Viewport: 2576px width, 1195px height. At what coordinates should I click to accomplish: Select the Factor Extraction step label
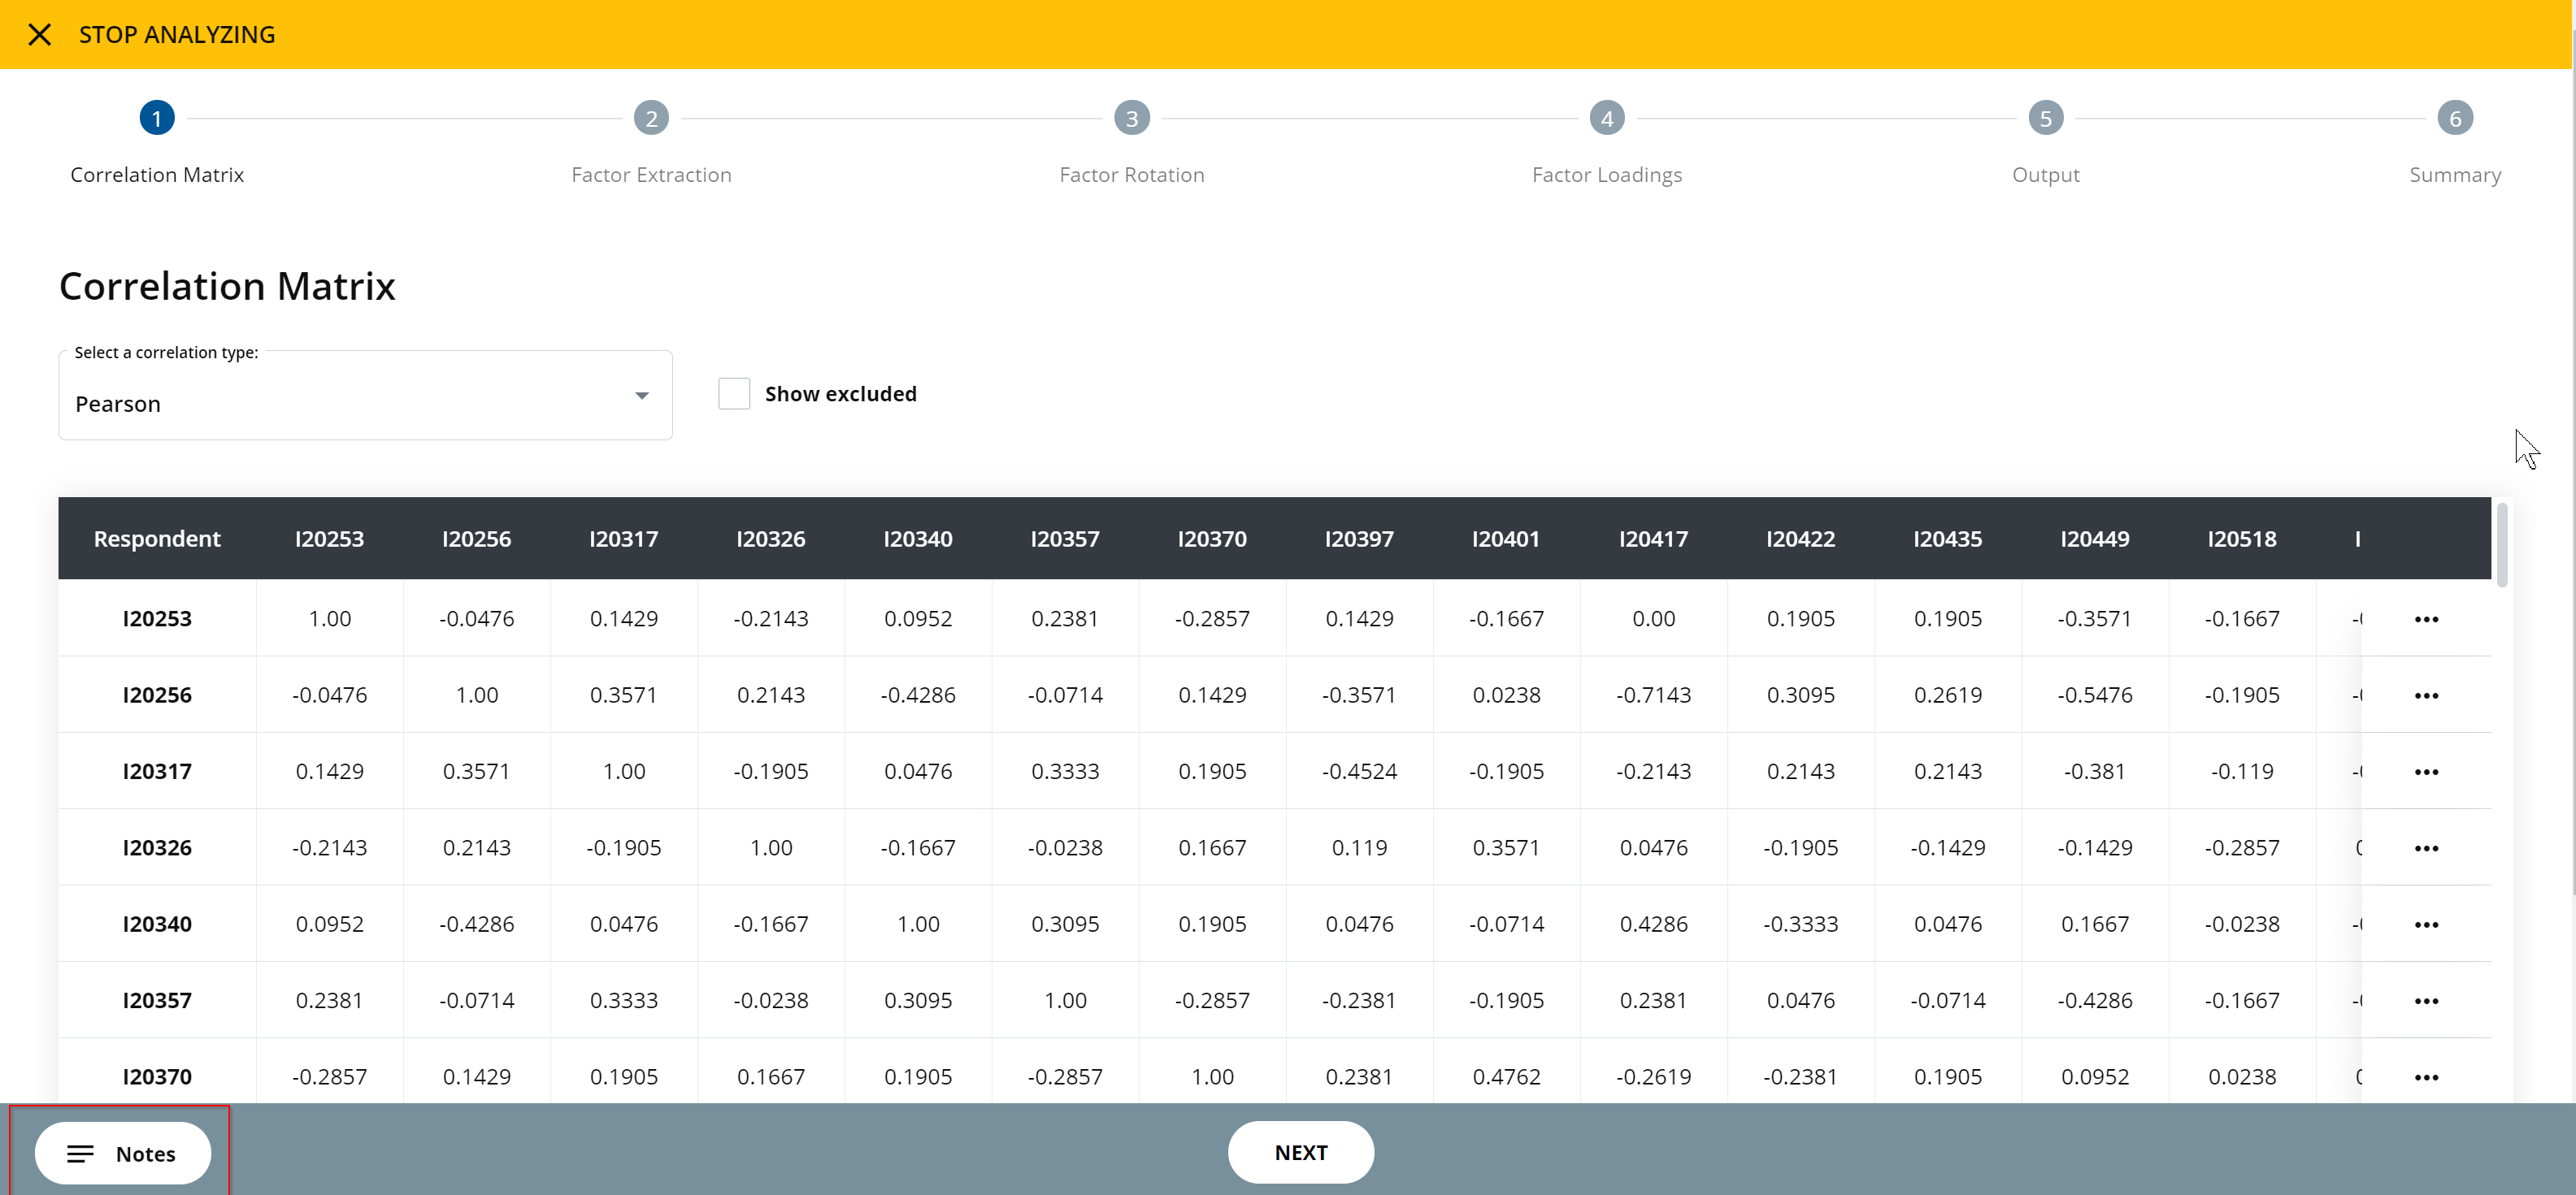tap(651, 175)
